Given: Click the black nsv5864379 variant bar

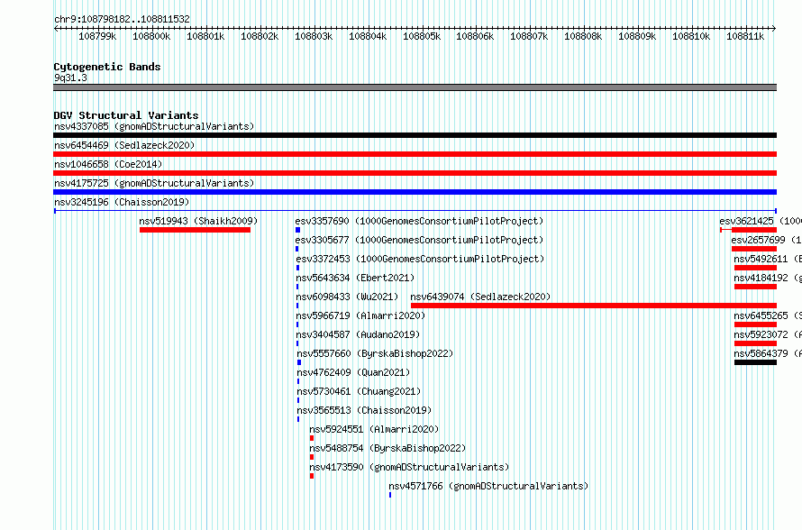Looking at the screenshot, I should point(755,362).
